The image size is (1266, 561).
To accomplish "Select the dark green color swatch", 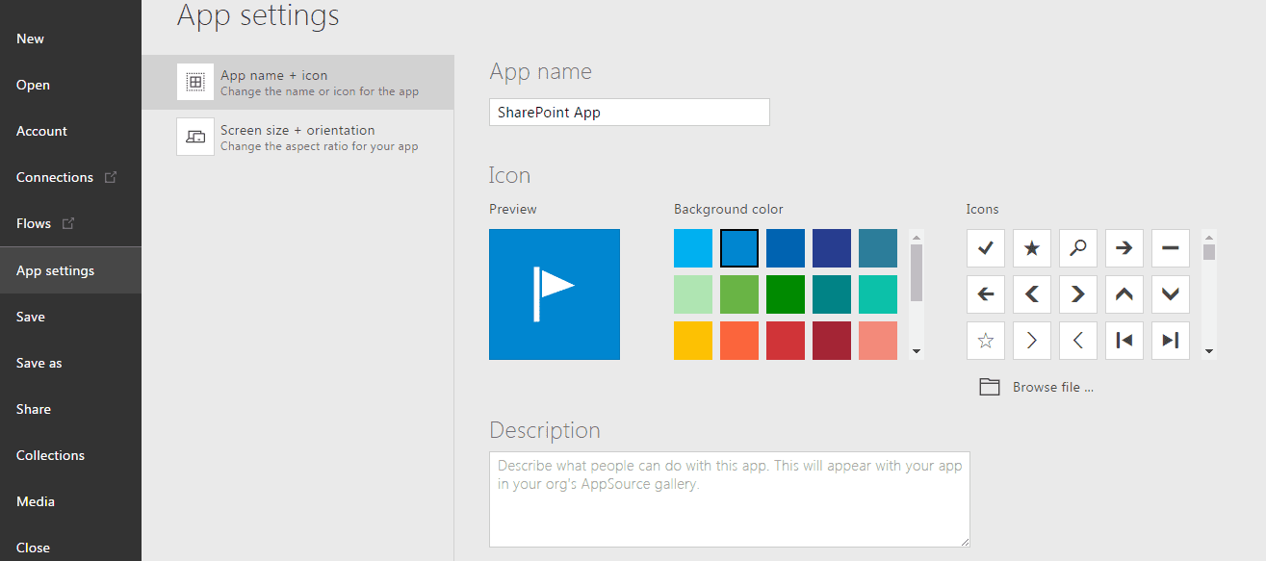I will tap(786, 294).
